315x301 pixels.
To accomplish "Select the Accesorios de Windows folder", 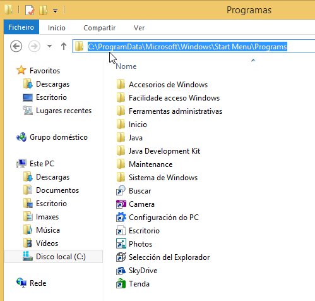I will pyautogui.click(x=168, y=85).
